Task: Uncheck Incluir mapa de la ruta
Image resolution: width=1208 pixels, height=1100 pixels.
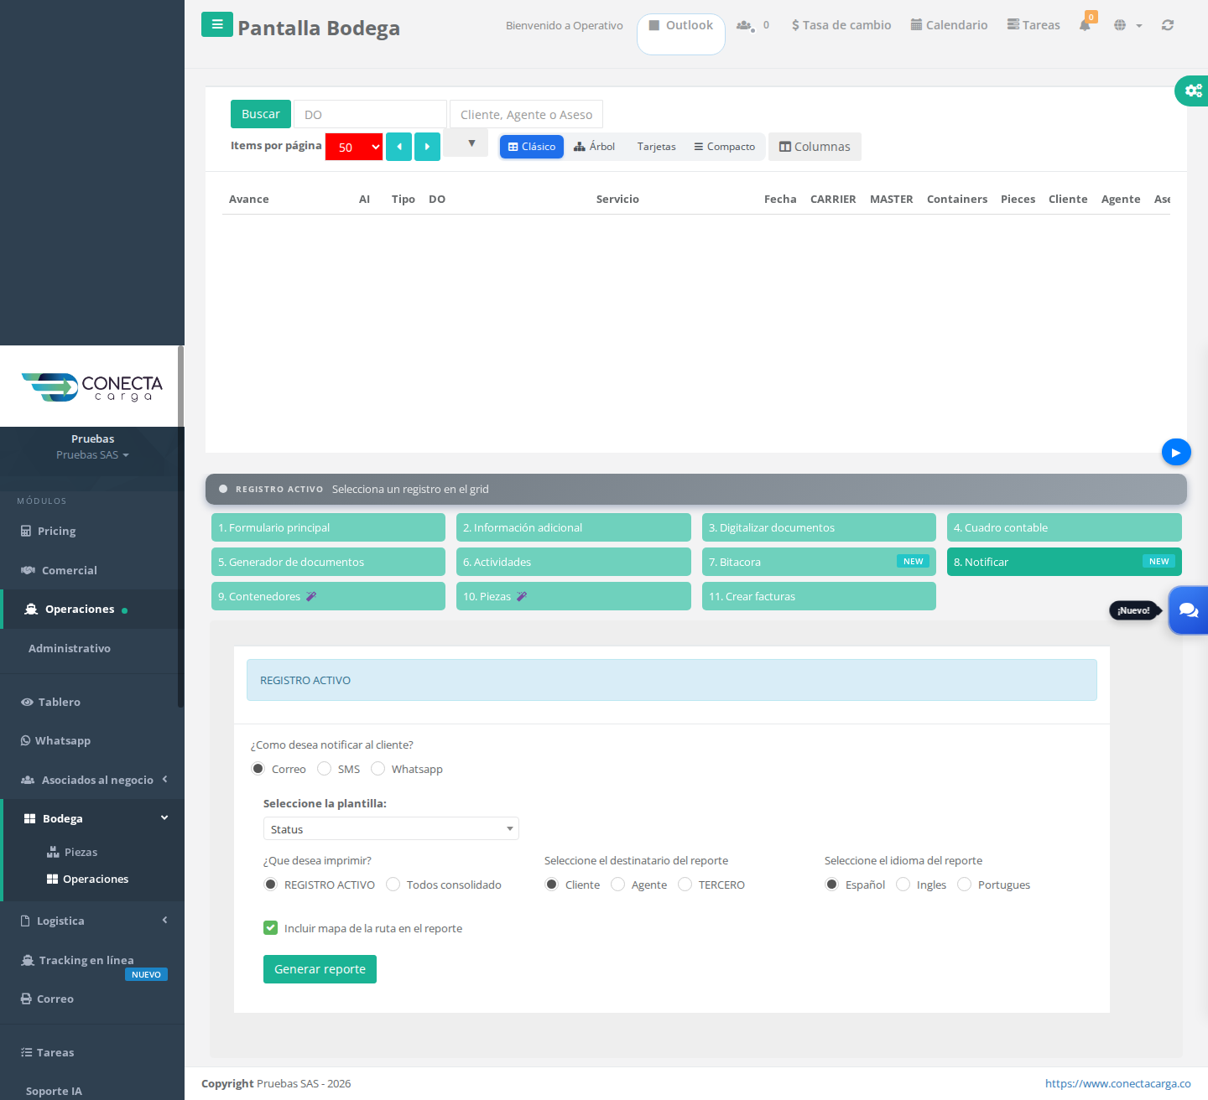Action: point(270,927)
